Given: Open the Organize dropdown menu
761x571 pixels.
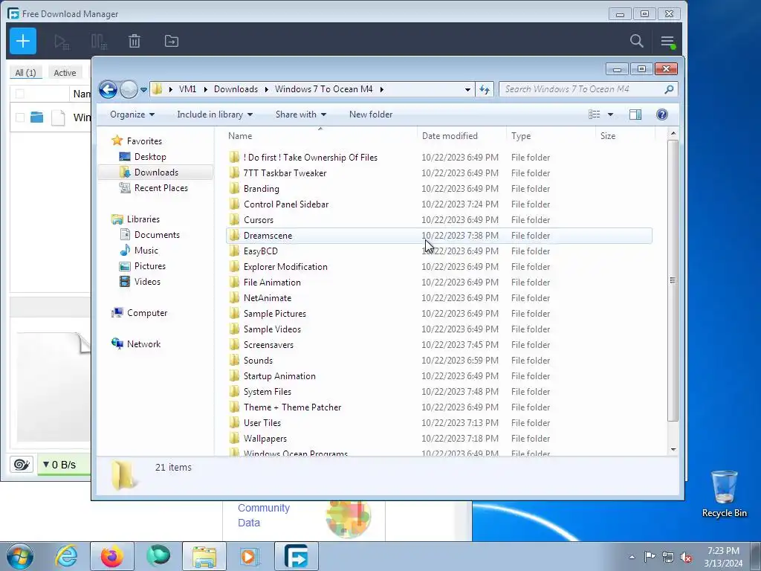Looking at the screenshot, I should (x=132, y=114).
